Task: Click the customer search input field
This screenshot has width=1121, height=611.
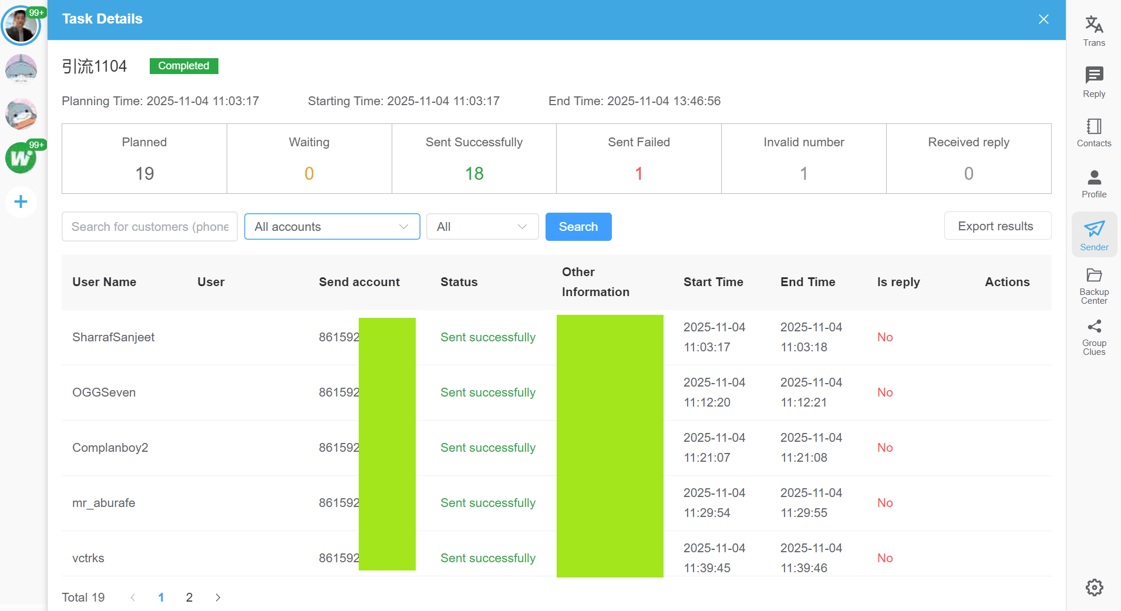Action: coord(149,226)
